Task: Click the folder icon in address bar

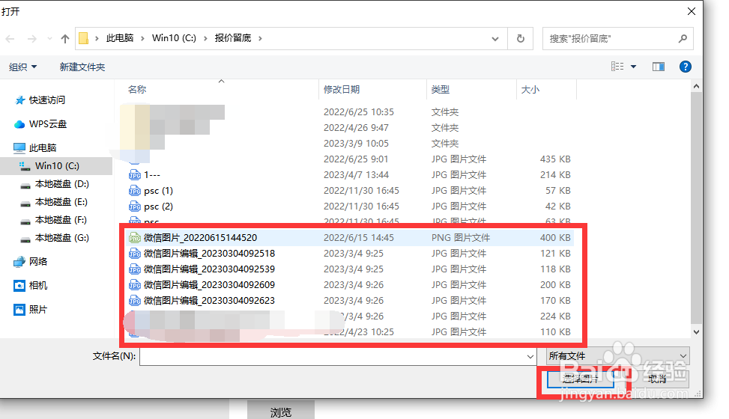Action: (x=84, y=38)
